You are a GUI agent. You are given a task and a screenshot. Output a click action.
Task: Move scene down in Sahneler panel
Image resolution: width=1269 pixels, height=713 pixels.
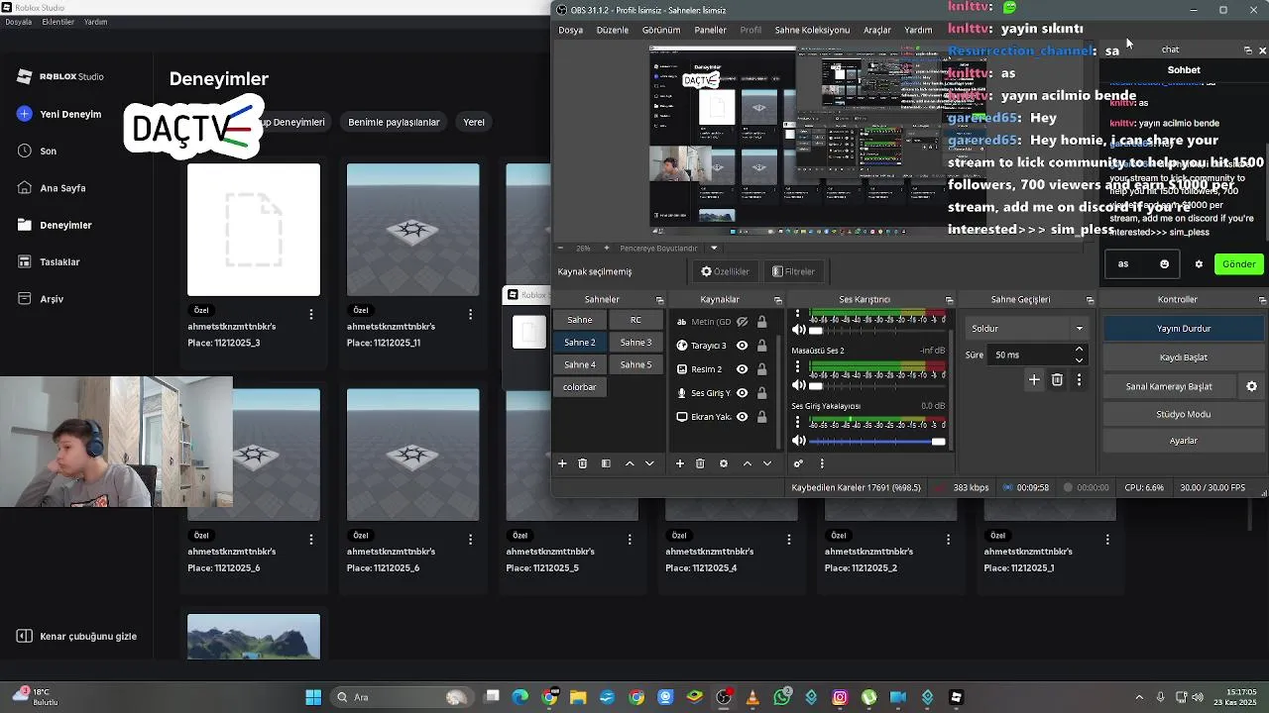649,463
